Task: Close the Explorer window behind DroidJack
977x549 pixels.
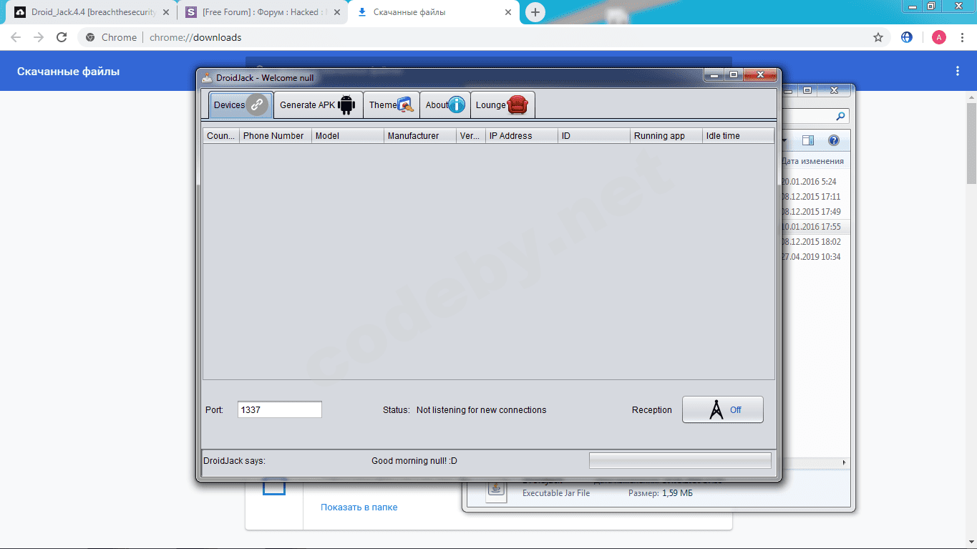Action: (x=834, y=90)
